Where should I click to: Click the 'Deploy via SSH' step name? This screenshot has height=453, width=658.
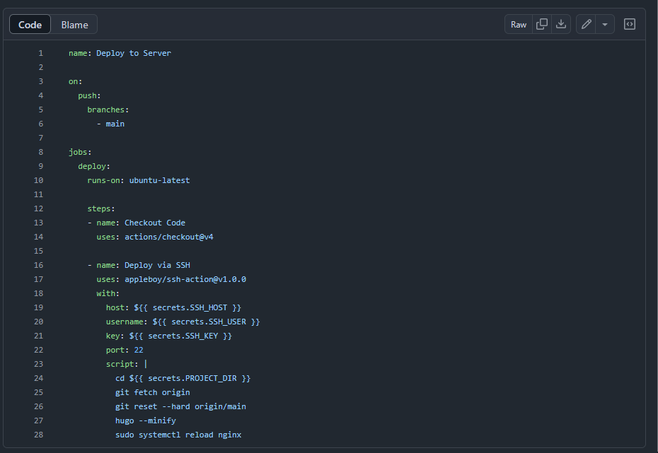click(157, 265)
